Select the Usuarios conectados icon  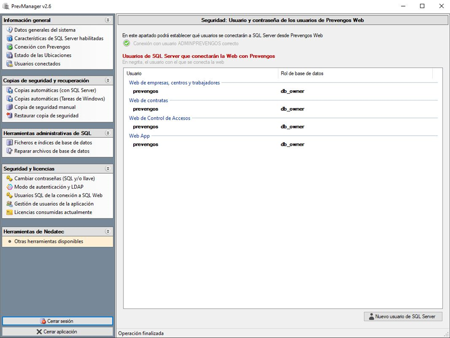[9, 64]
